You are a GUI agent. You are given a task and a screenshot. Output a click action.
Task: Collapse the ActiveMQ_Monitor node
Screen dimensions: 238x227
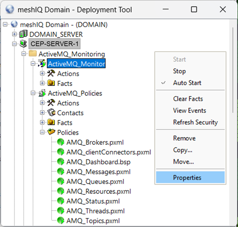click(33, 64)
